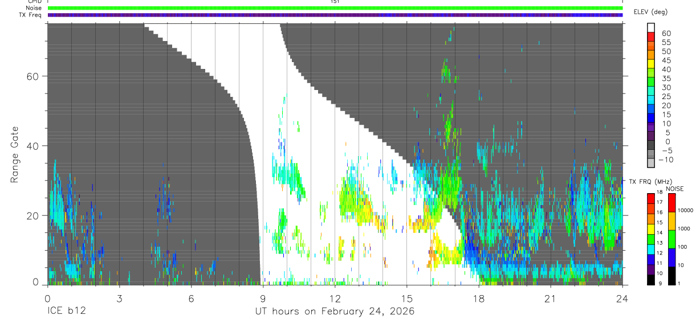Image resolution: width=700 pixels, height=323 pixels.
Task: Click the orange swatch in NOISE color bar
Action: coord(672,221)
